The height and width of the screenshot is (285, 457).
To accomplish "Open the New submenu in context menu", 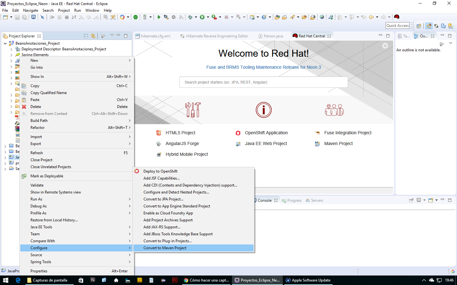I will (x=76, y=60).
